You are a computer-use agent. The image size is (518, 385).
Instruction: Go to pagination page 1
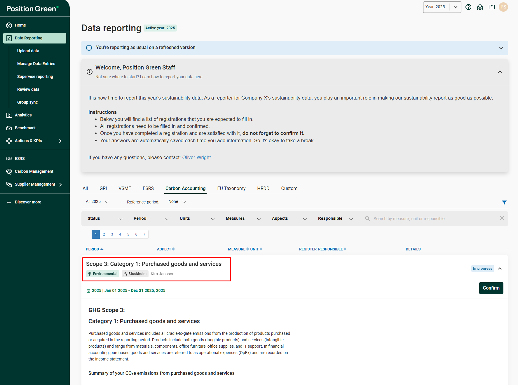(96, 234)
